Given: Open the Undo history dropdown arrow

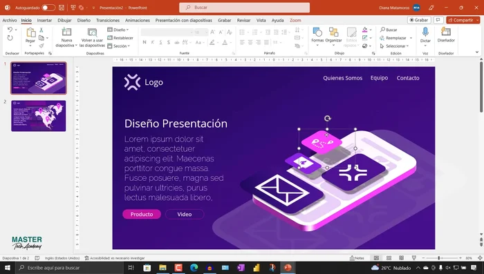Looking at the screenshot, I should [16, 30].
